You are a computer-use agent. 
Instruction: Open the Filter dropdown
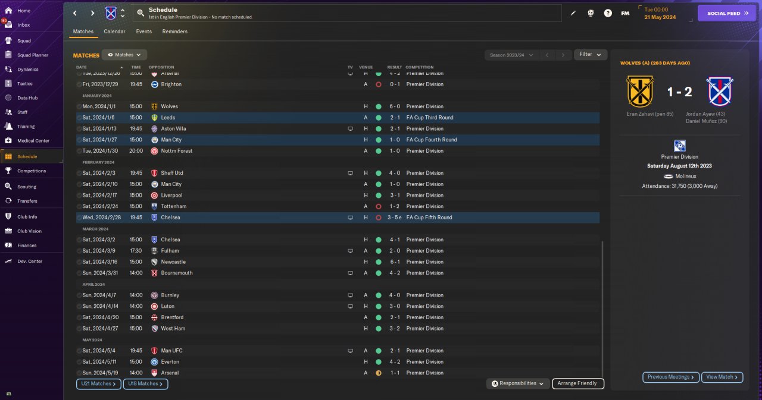(x=591, y=55)
